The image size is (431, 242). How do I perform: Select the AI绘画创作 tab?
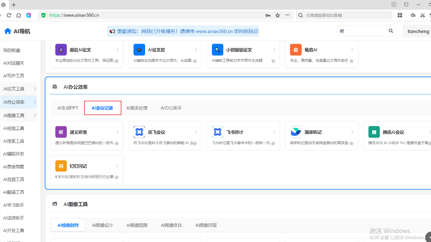coord(68,225)
